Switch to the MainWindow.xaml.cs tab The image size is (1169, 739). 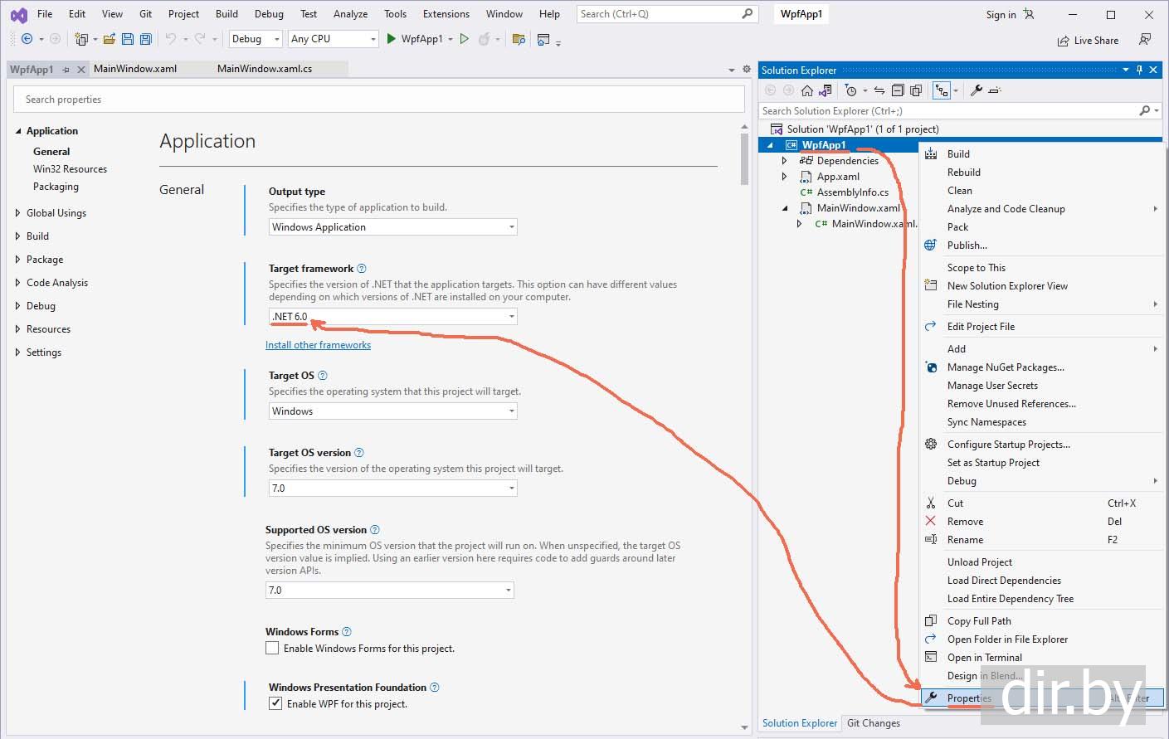point(265,69)
